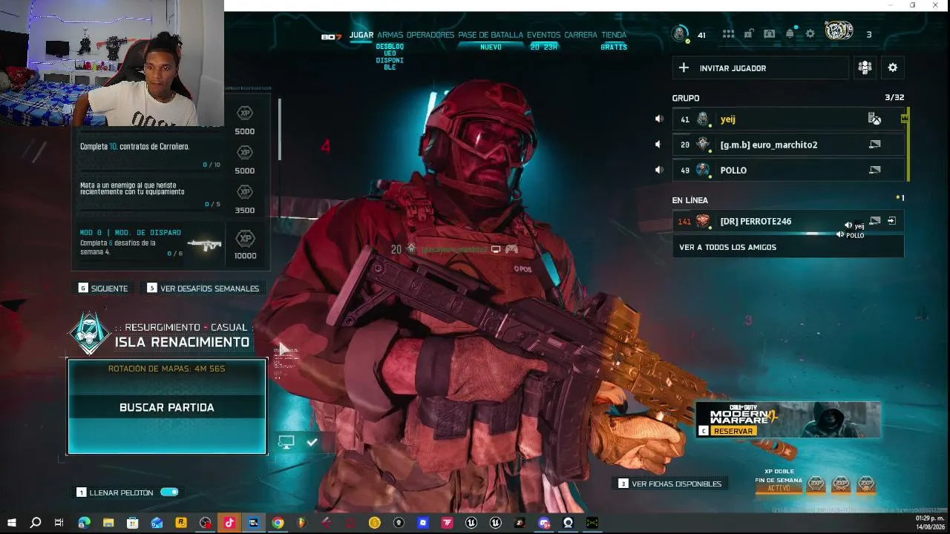This screenshot has height=534, width=950.
Task: Open the group channels icon beside Invitar Jugador
Action: click(x=865, y=67)
